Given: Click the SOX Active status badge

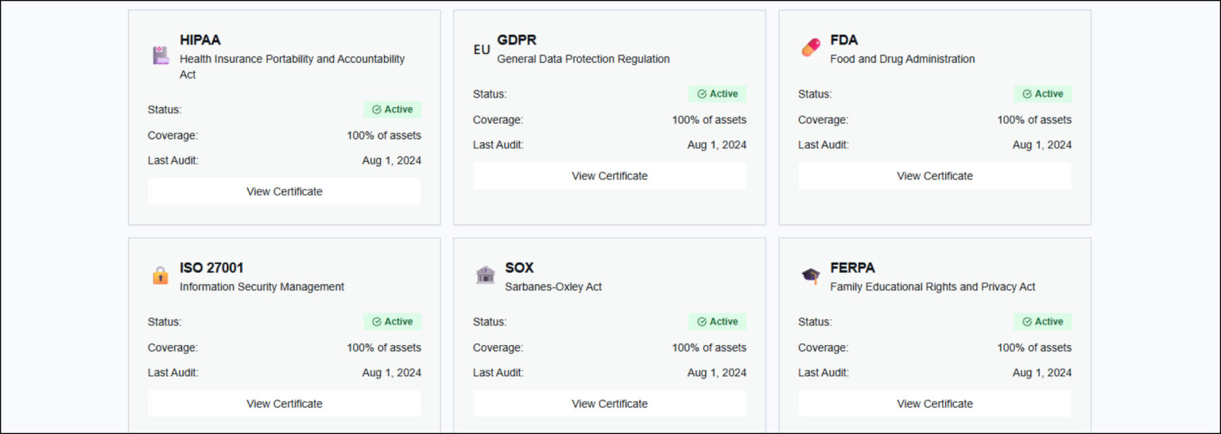Looking at the screenshot, I should point(717,321).
